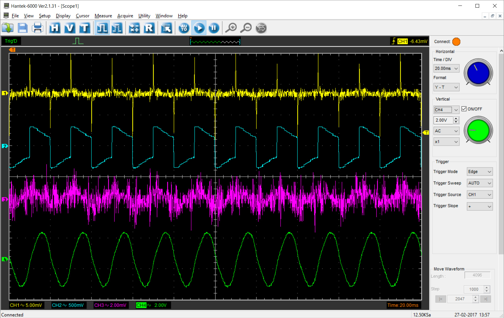Viewport: 504px width, 318px height.
Task: Click the blue Time/DIV rotary knob
Action: coord(478,73)
